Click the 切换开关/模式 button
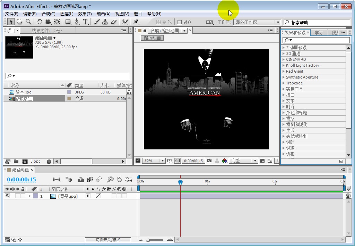The height and width of the screenshot is (246, 355). 108,240
